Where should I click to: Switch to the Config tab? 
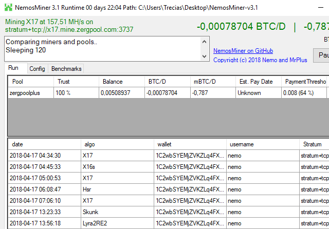point(37,69)
